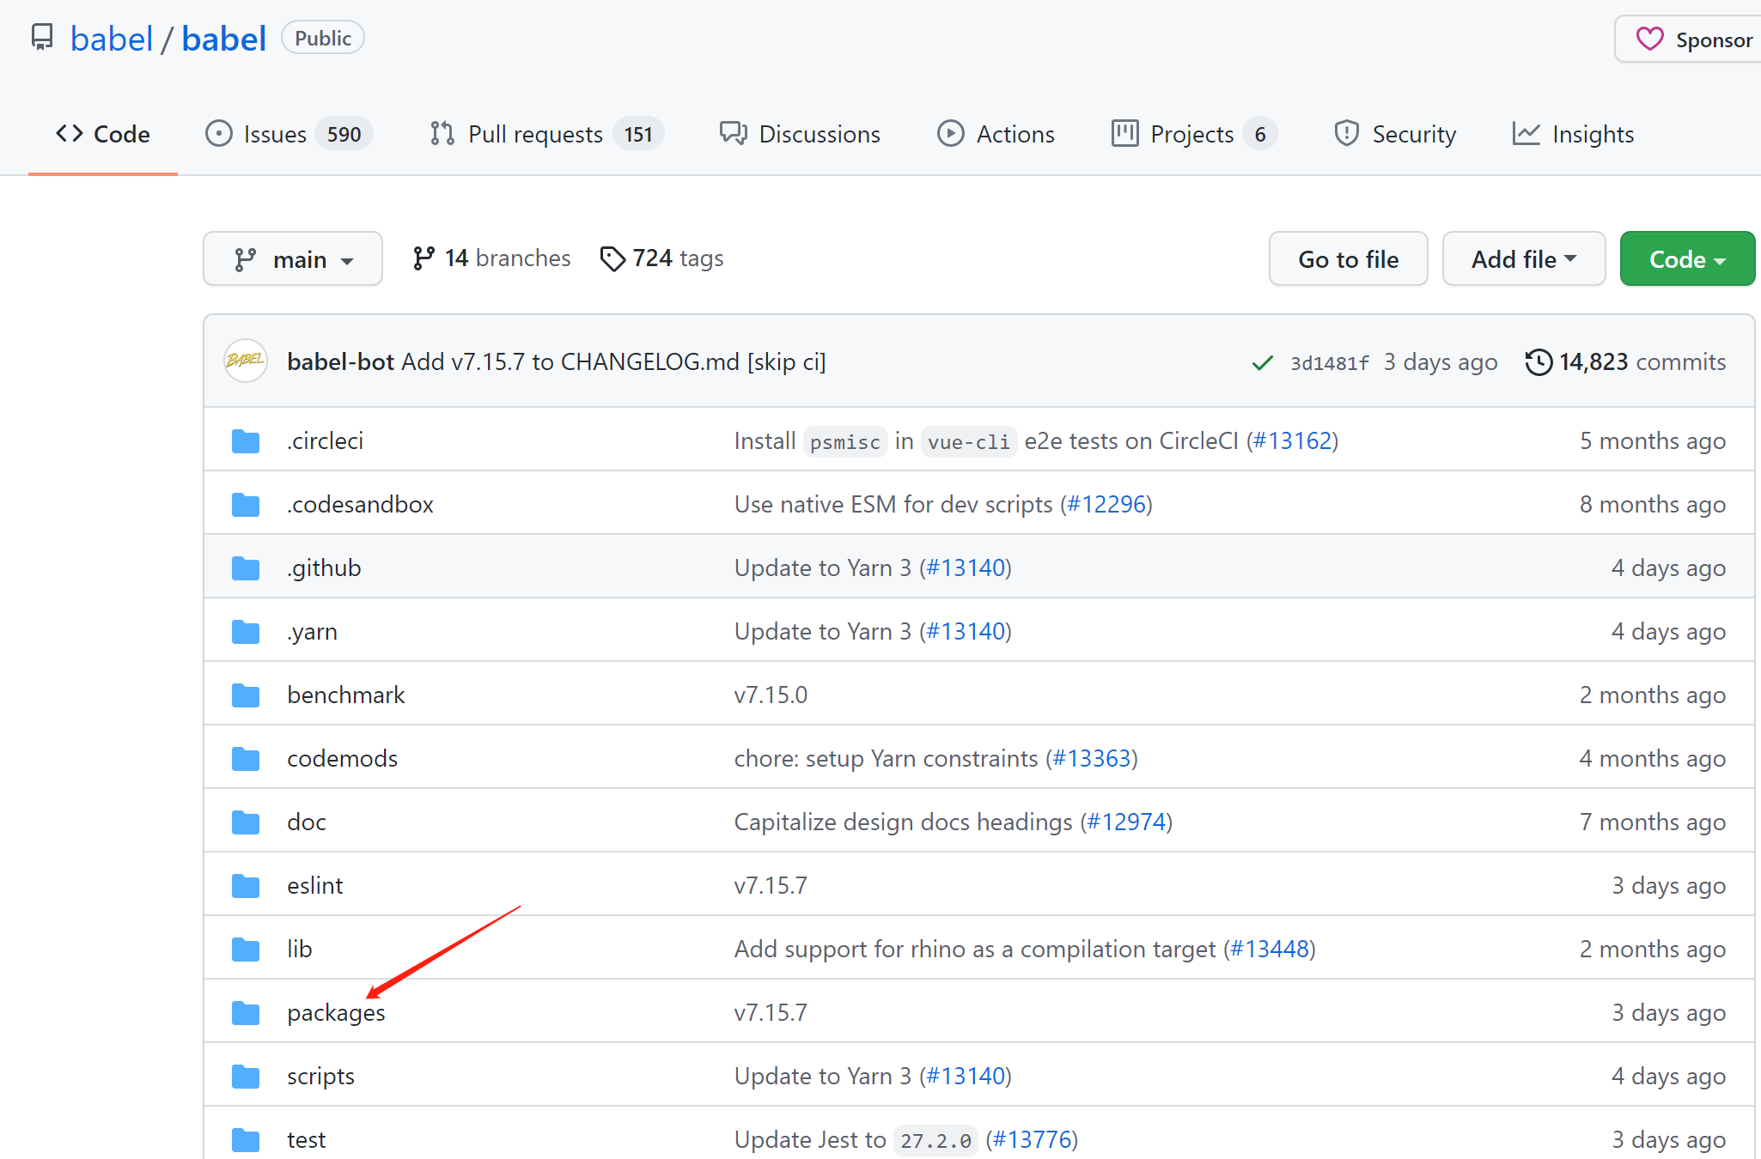Click the .circleci folder icon
This screenshot has width=1761, height=1159.
pyautogui.click(x=246, y=441)
